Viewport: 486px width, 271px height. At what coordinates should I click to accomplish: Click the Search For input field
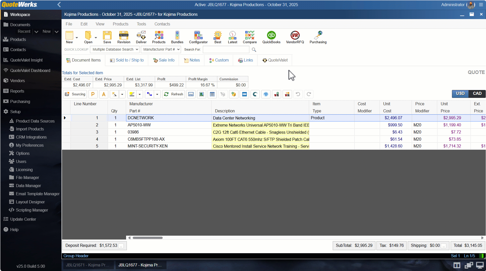click(x=226, y=50)
